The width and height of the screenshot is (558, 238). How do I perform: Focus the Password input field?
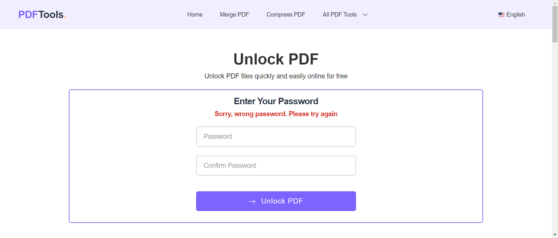276,136
